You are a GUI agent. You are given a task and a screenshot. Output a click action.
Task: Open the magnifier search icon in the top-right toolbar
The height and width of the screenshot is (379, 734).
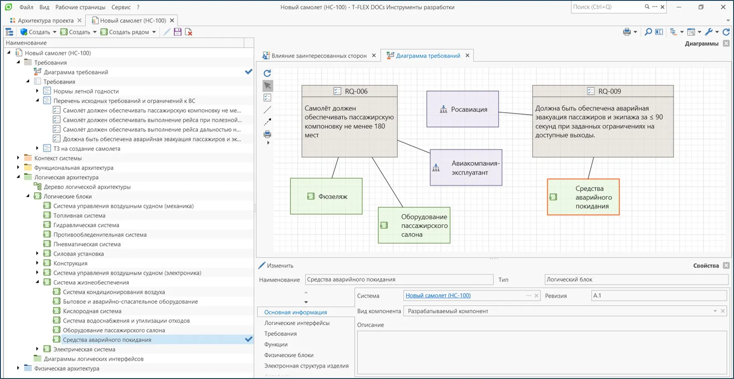pos(648,32)
